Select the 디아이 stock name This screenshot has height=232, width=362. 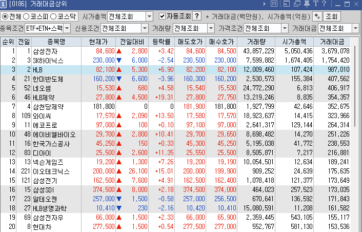(42, 153)
